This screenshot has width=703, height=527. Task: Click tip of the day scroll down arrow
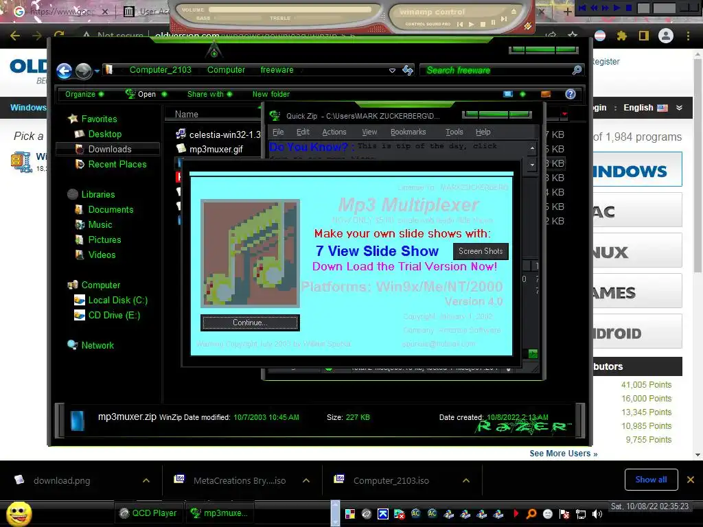point(532,165)
